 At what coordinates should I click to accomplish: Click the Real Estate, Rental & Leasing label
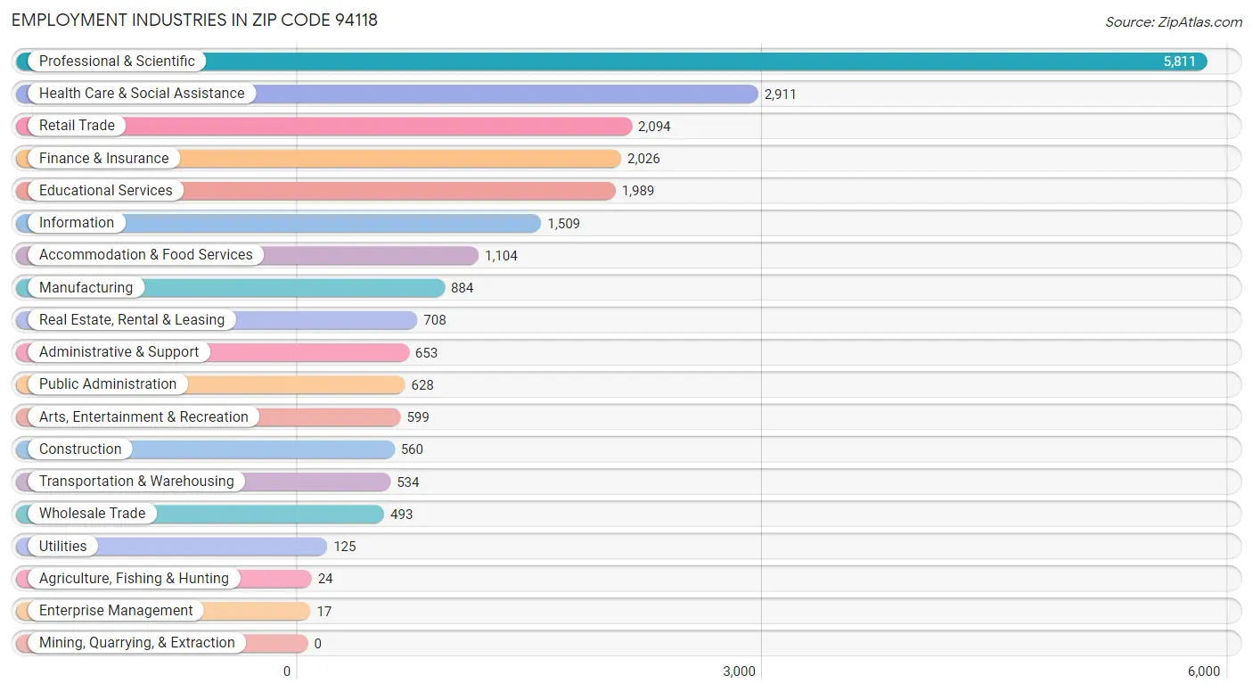pos(132,320)
